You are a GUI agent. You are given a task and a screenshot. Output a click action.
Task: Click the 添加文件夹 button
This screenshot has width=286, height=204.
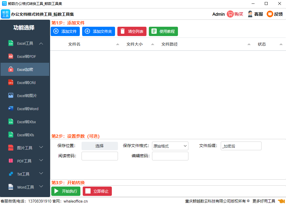[x=98, y=31]
